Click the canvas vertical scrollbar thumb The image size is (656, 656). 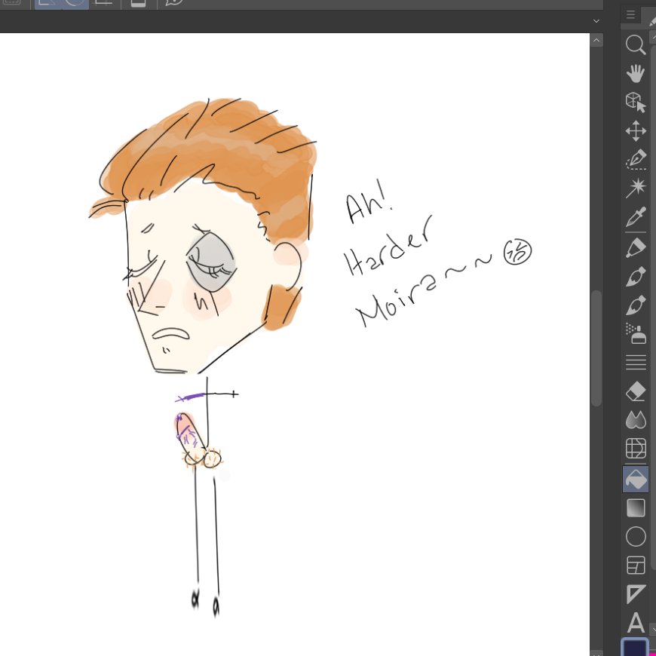(x=596, y=348)
